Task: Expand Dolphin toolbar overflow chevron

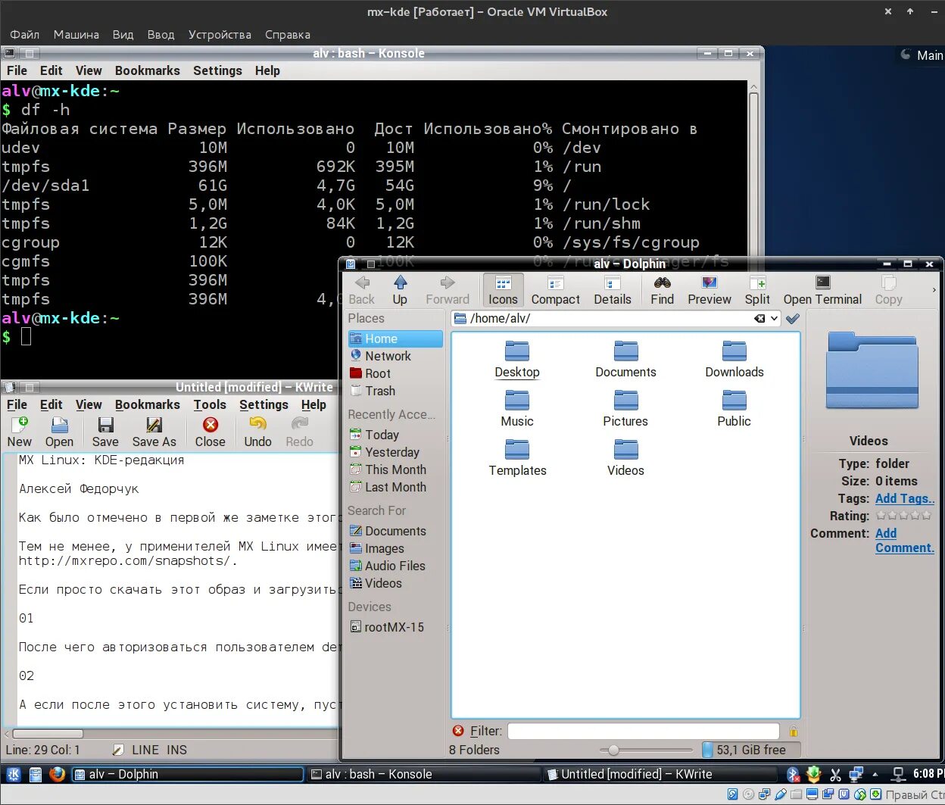Action: pos(934,290)
